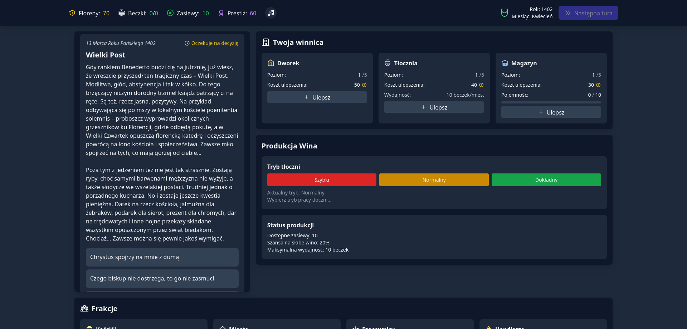The width and height of the screenshot is (687, 329).
Task: Choose 'Czego biskup nie dostrzega' option
Action: (x=162, y=279)
